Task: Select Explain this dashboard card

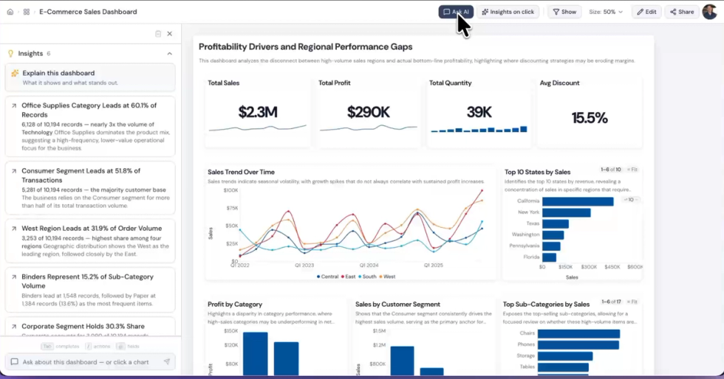Action: point(90,77)
